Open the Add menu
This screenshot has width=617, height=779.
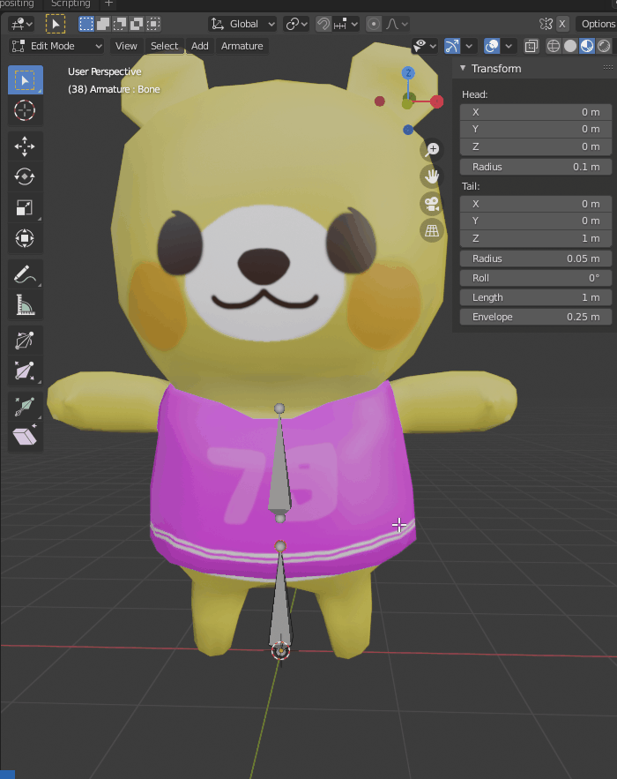tap(200, 46)
